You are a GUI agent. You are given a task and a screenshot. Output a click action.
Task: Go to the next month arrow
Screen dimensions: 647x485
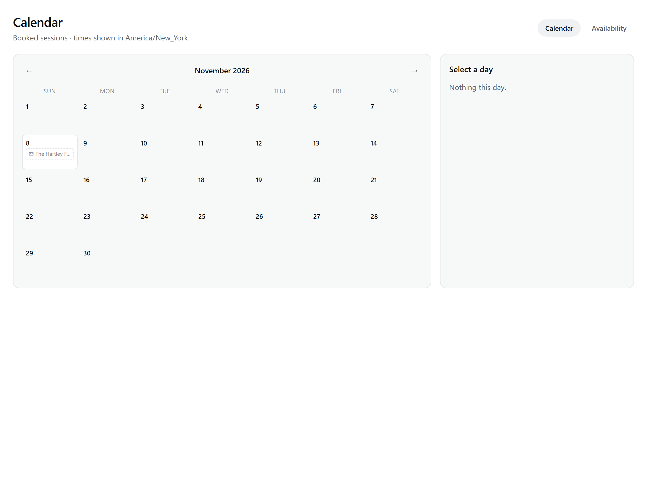point(414,71)
